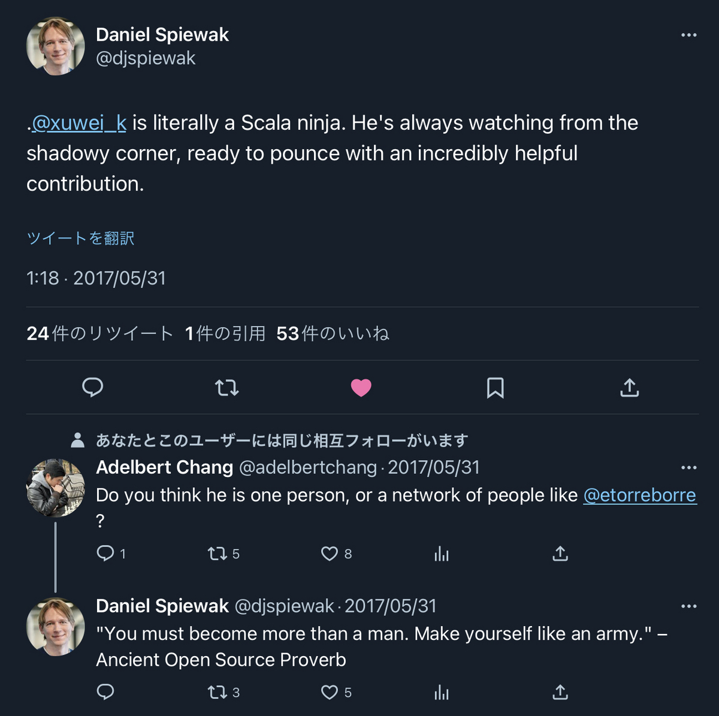The height and width of the screenshot is (716, 719).
Task: Reply to the main tweet
Action: [x=92, y=388]
